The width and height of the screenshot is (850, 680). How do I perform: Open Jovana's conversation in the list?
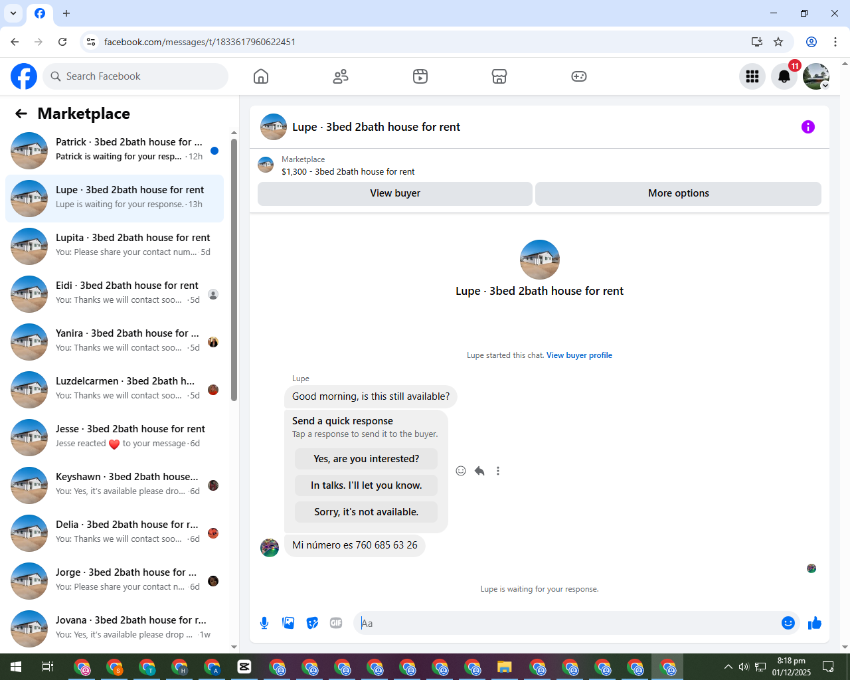tap(114, 629)
